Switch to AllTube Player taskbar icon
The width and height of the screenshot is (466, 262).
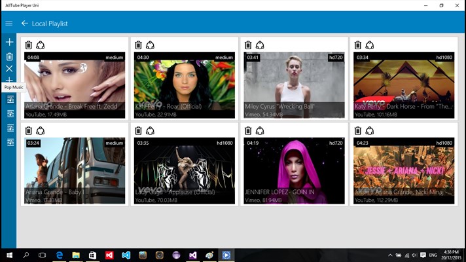click(226, 255)
